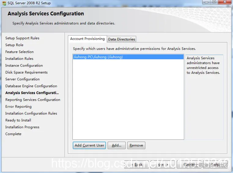Image resolution: width=233 pixels, height=173 pixels.
Task: Select the bold Analysis Services Configuration step
Action: (x=32, y=93)
